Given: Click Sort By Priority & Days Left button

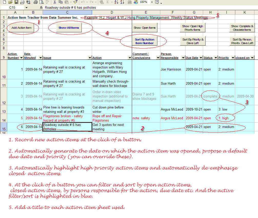Looking at the screenshot, I should click(193, 41).
